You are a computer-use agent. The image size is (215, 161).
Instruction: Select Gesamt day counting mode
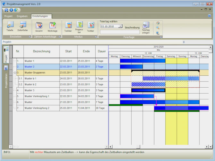tap(39, 25)
